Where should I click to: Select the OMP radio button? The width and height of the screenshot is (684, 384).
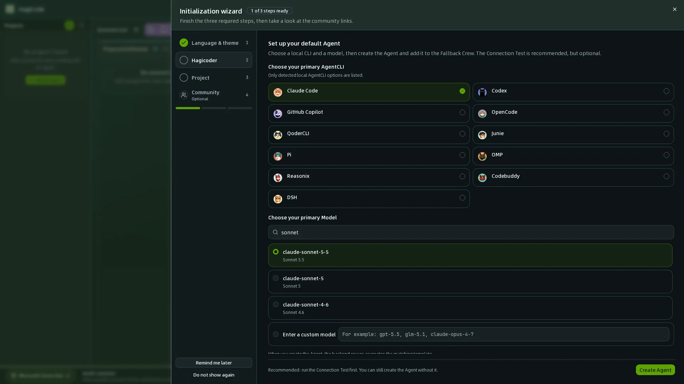pos(666,155)
